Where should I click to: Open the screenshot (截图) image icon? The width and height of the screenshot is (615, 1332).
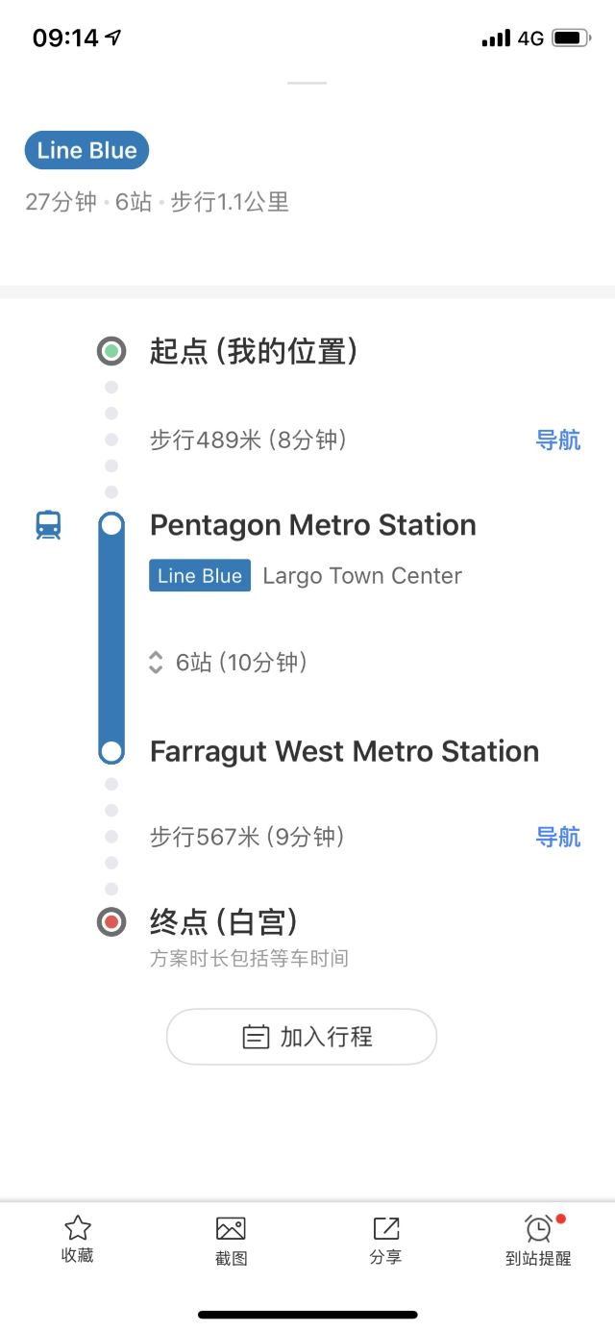(x=231, y=1228)
